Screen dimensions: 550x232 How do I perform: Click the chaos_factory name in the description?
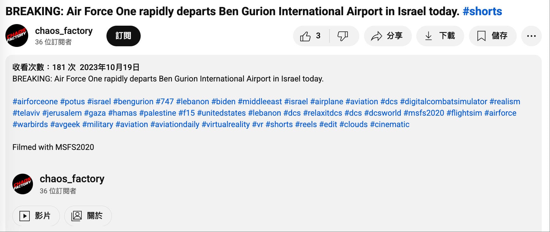point(72,179)
